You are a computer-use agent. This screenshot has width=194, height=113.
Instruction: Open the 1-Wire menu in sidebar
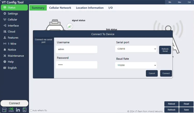click(x=14, y=44)
